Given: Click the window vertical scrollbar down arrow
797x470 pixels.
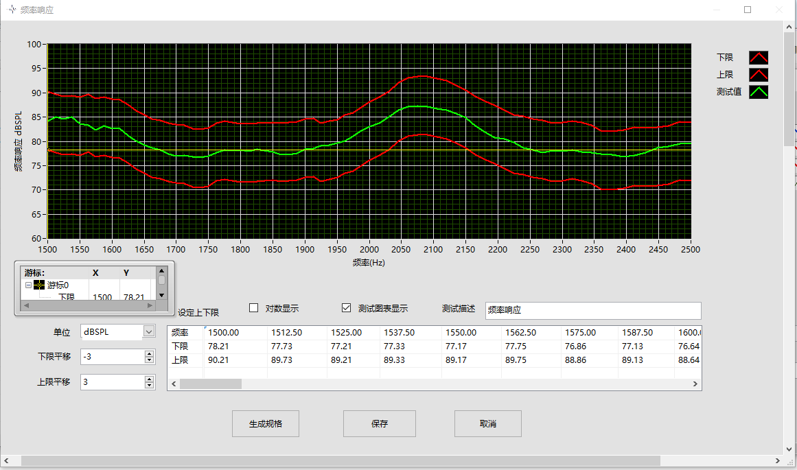Looking at the screenshot, I should coord(789,449).
